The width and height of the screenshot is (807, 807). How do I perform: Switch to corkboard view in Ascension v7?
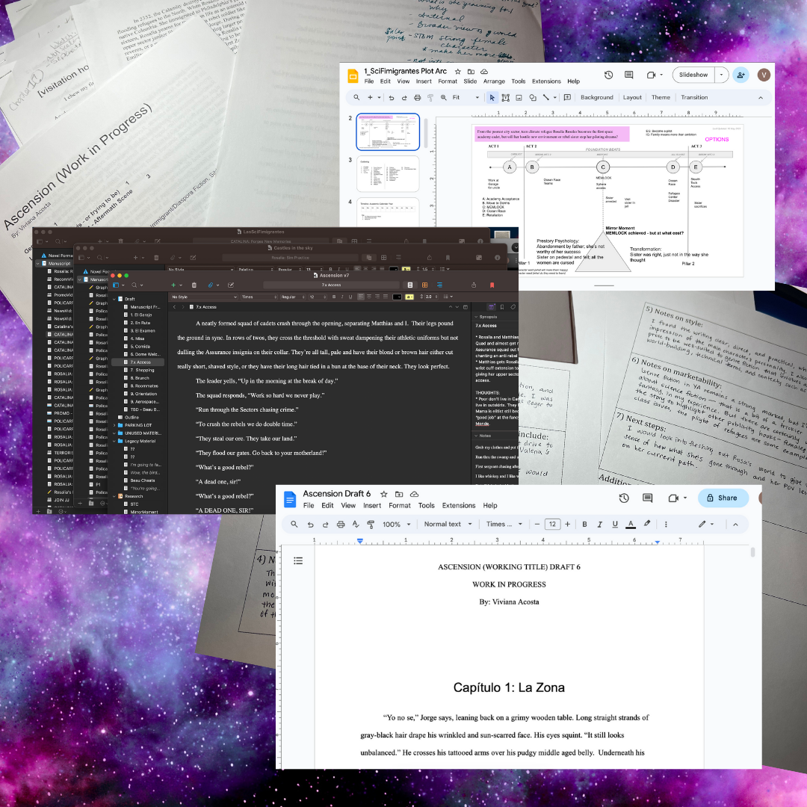[x=424, y=285]
